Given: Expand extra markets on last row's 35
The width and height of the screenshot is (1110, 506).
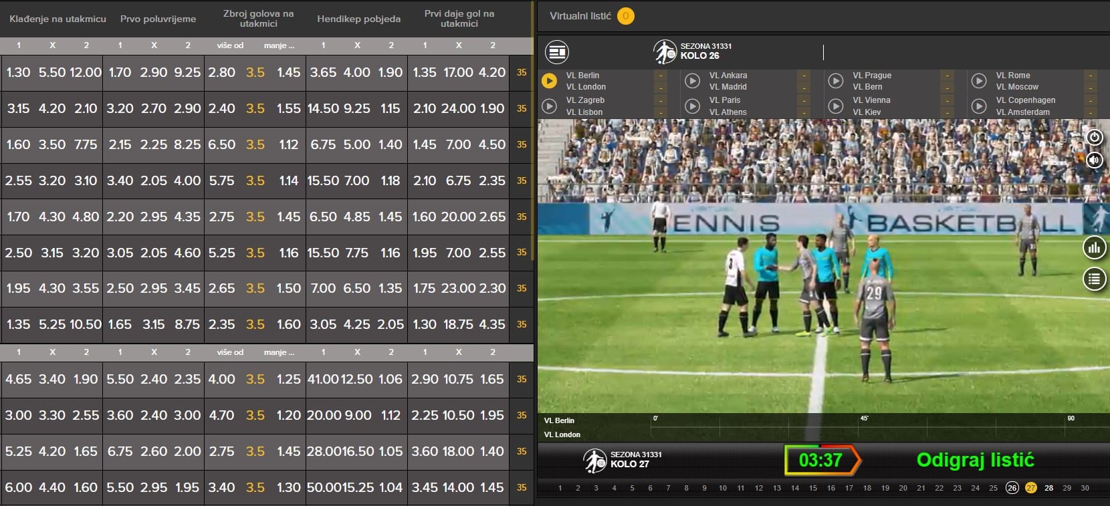Looking at the screenshot, I should 522,487.
